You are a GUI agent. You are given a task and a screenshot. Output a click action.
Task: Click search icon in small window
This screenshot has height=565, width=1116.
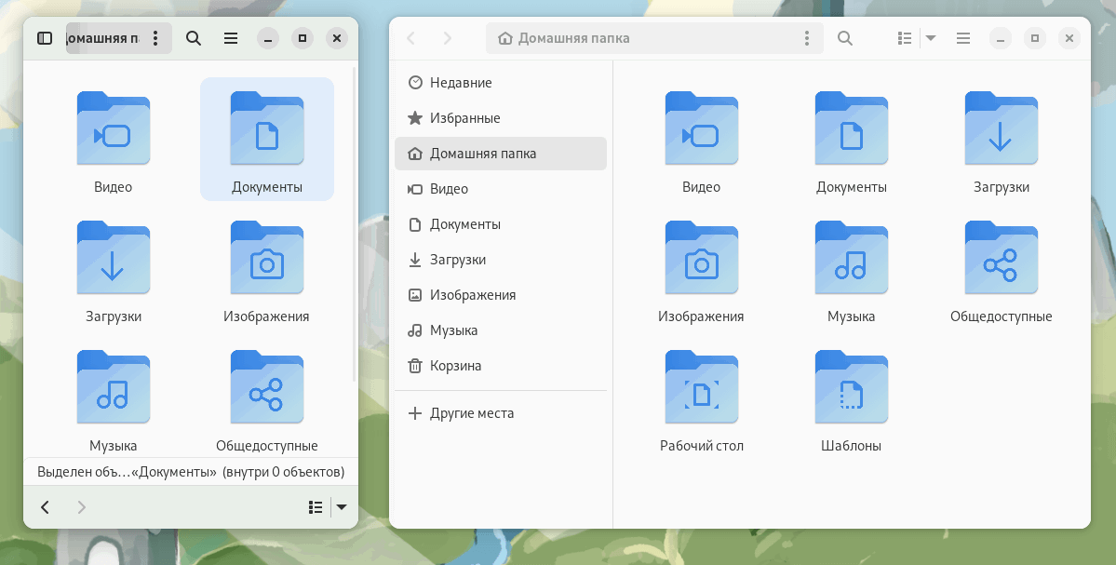click(194, 38)
